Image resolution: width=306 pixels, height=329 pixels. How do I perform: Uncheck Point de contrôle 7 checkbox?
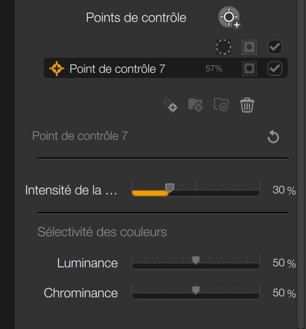coord(275,69)
